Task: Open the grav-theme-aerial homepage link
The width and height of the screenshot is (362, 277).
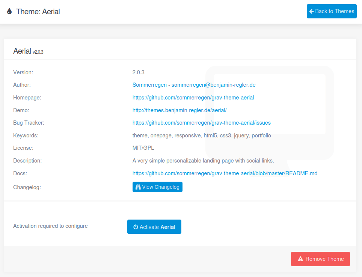Action: tap(193, 98)
